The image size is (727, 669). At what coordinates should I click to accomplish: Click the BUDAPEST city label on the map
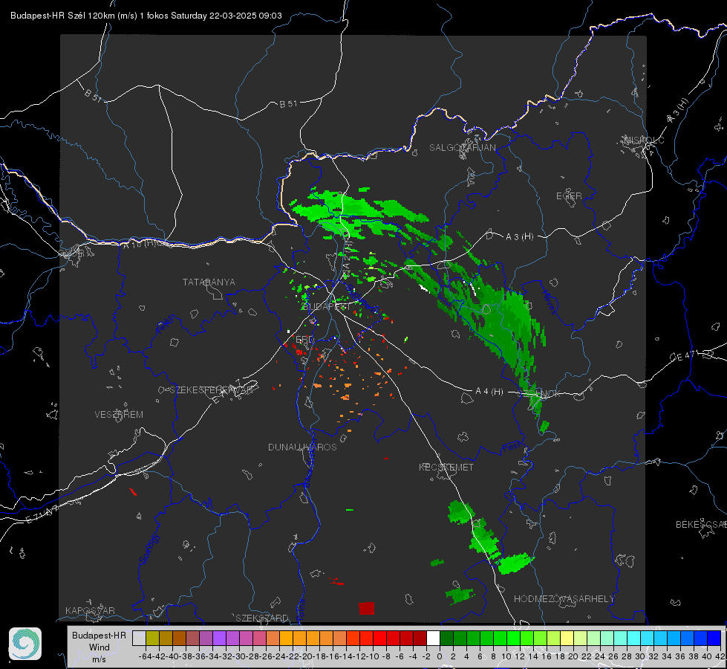tap(327, 306)
